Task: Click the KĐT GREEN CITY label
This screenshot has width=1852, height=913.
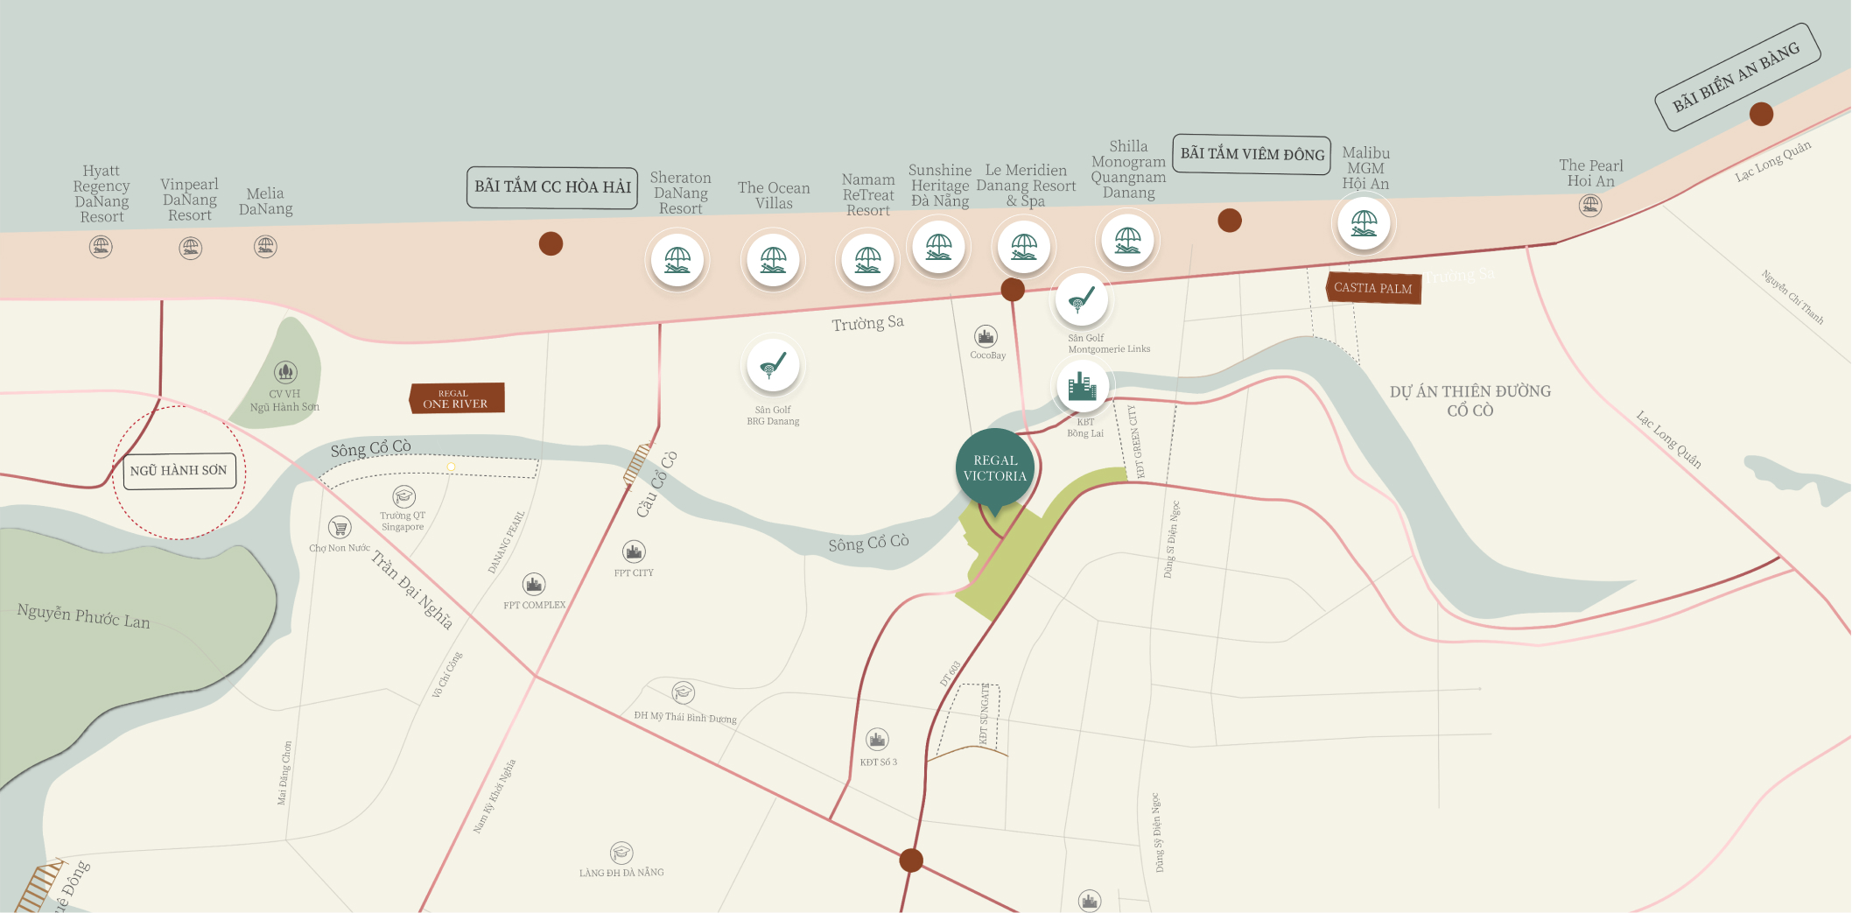Action: pos(1136,441)
